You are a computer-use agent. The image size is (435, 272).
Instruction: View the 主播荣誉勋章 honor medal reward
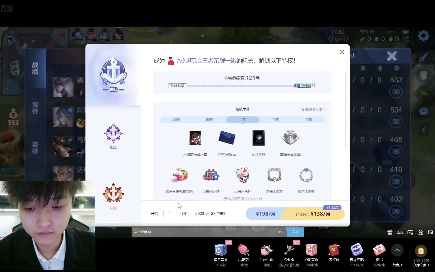(x=290, y=138)
